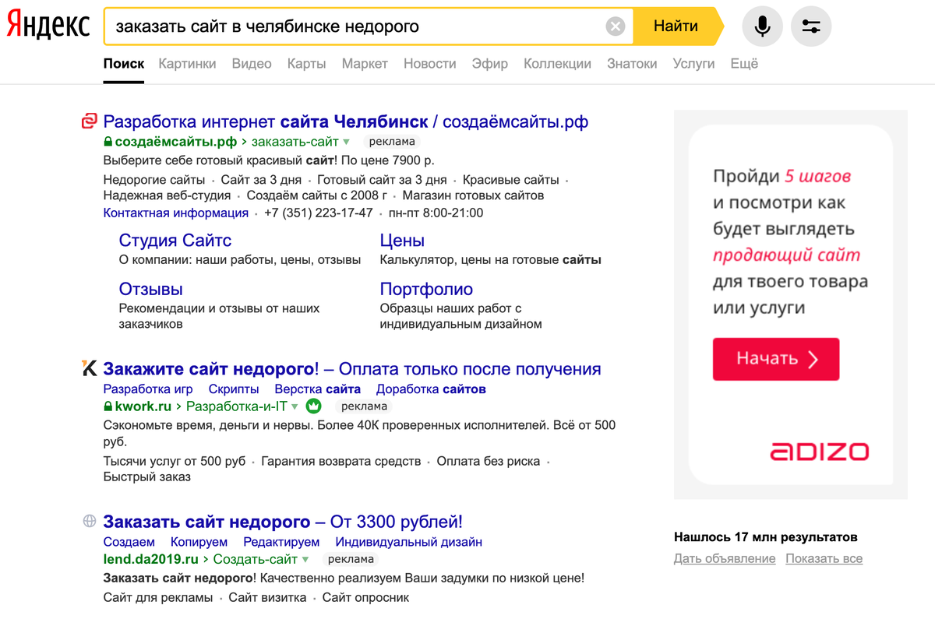Click Контактная информация link

coord(176,213)
